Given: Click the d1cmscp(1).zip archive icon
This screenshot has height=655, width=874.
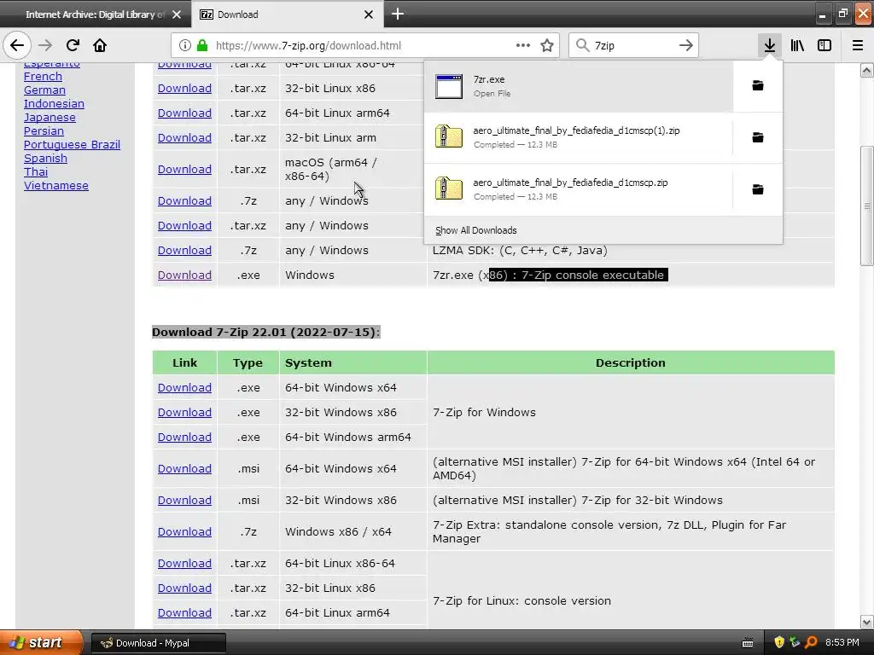Looking at the screenshot, I should 449,137.
